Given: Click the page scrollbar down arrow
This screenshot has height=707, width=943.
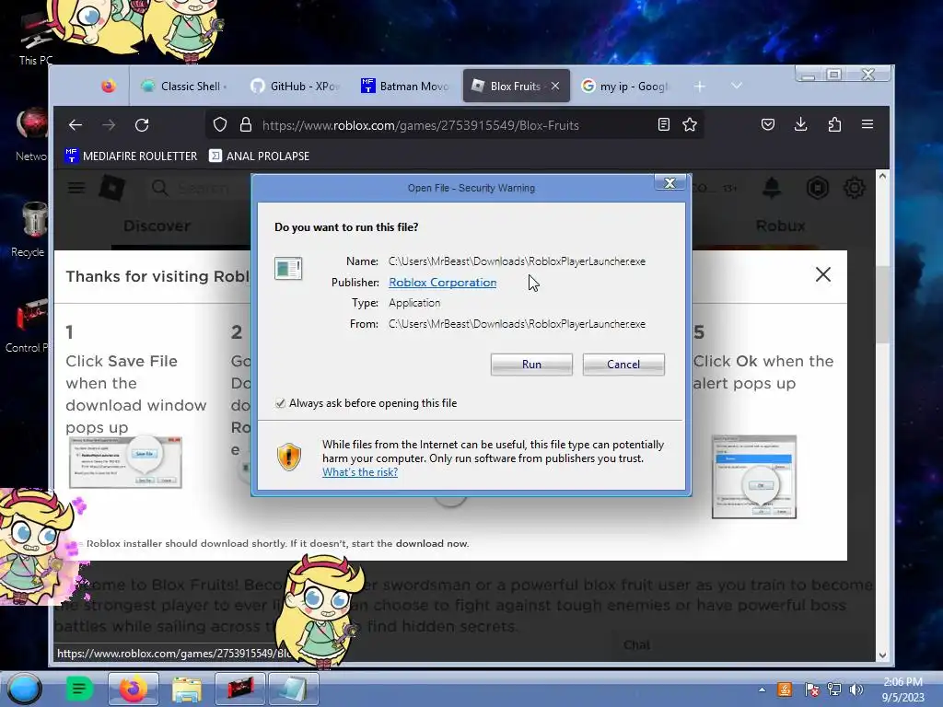Looking at the screenshot, I should [882, 655].
